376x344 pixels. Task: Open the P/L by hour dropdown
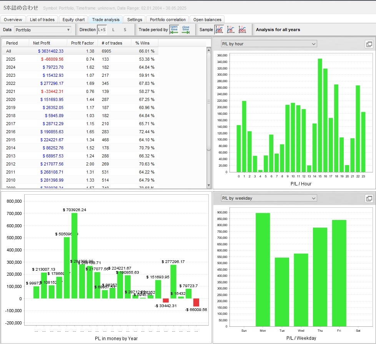(268, 44)
